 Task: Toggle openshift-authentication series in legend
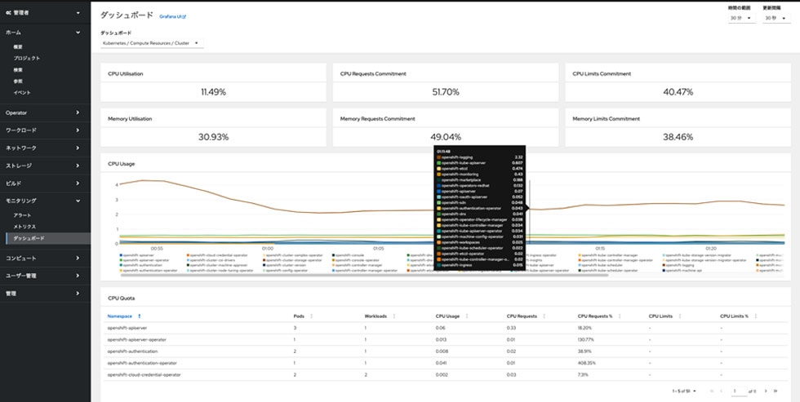pos(136,264)
